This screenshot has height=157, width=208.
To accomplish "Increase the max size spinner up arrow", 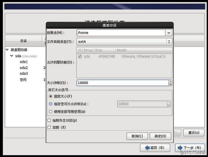I will (169, 103).
